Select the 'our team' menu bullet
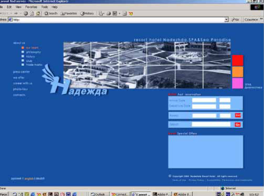 click(23, 48)
